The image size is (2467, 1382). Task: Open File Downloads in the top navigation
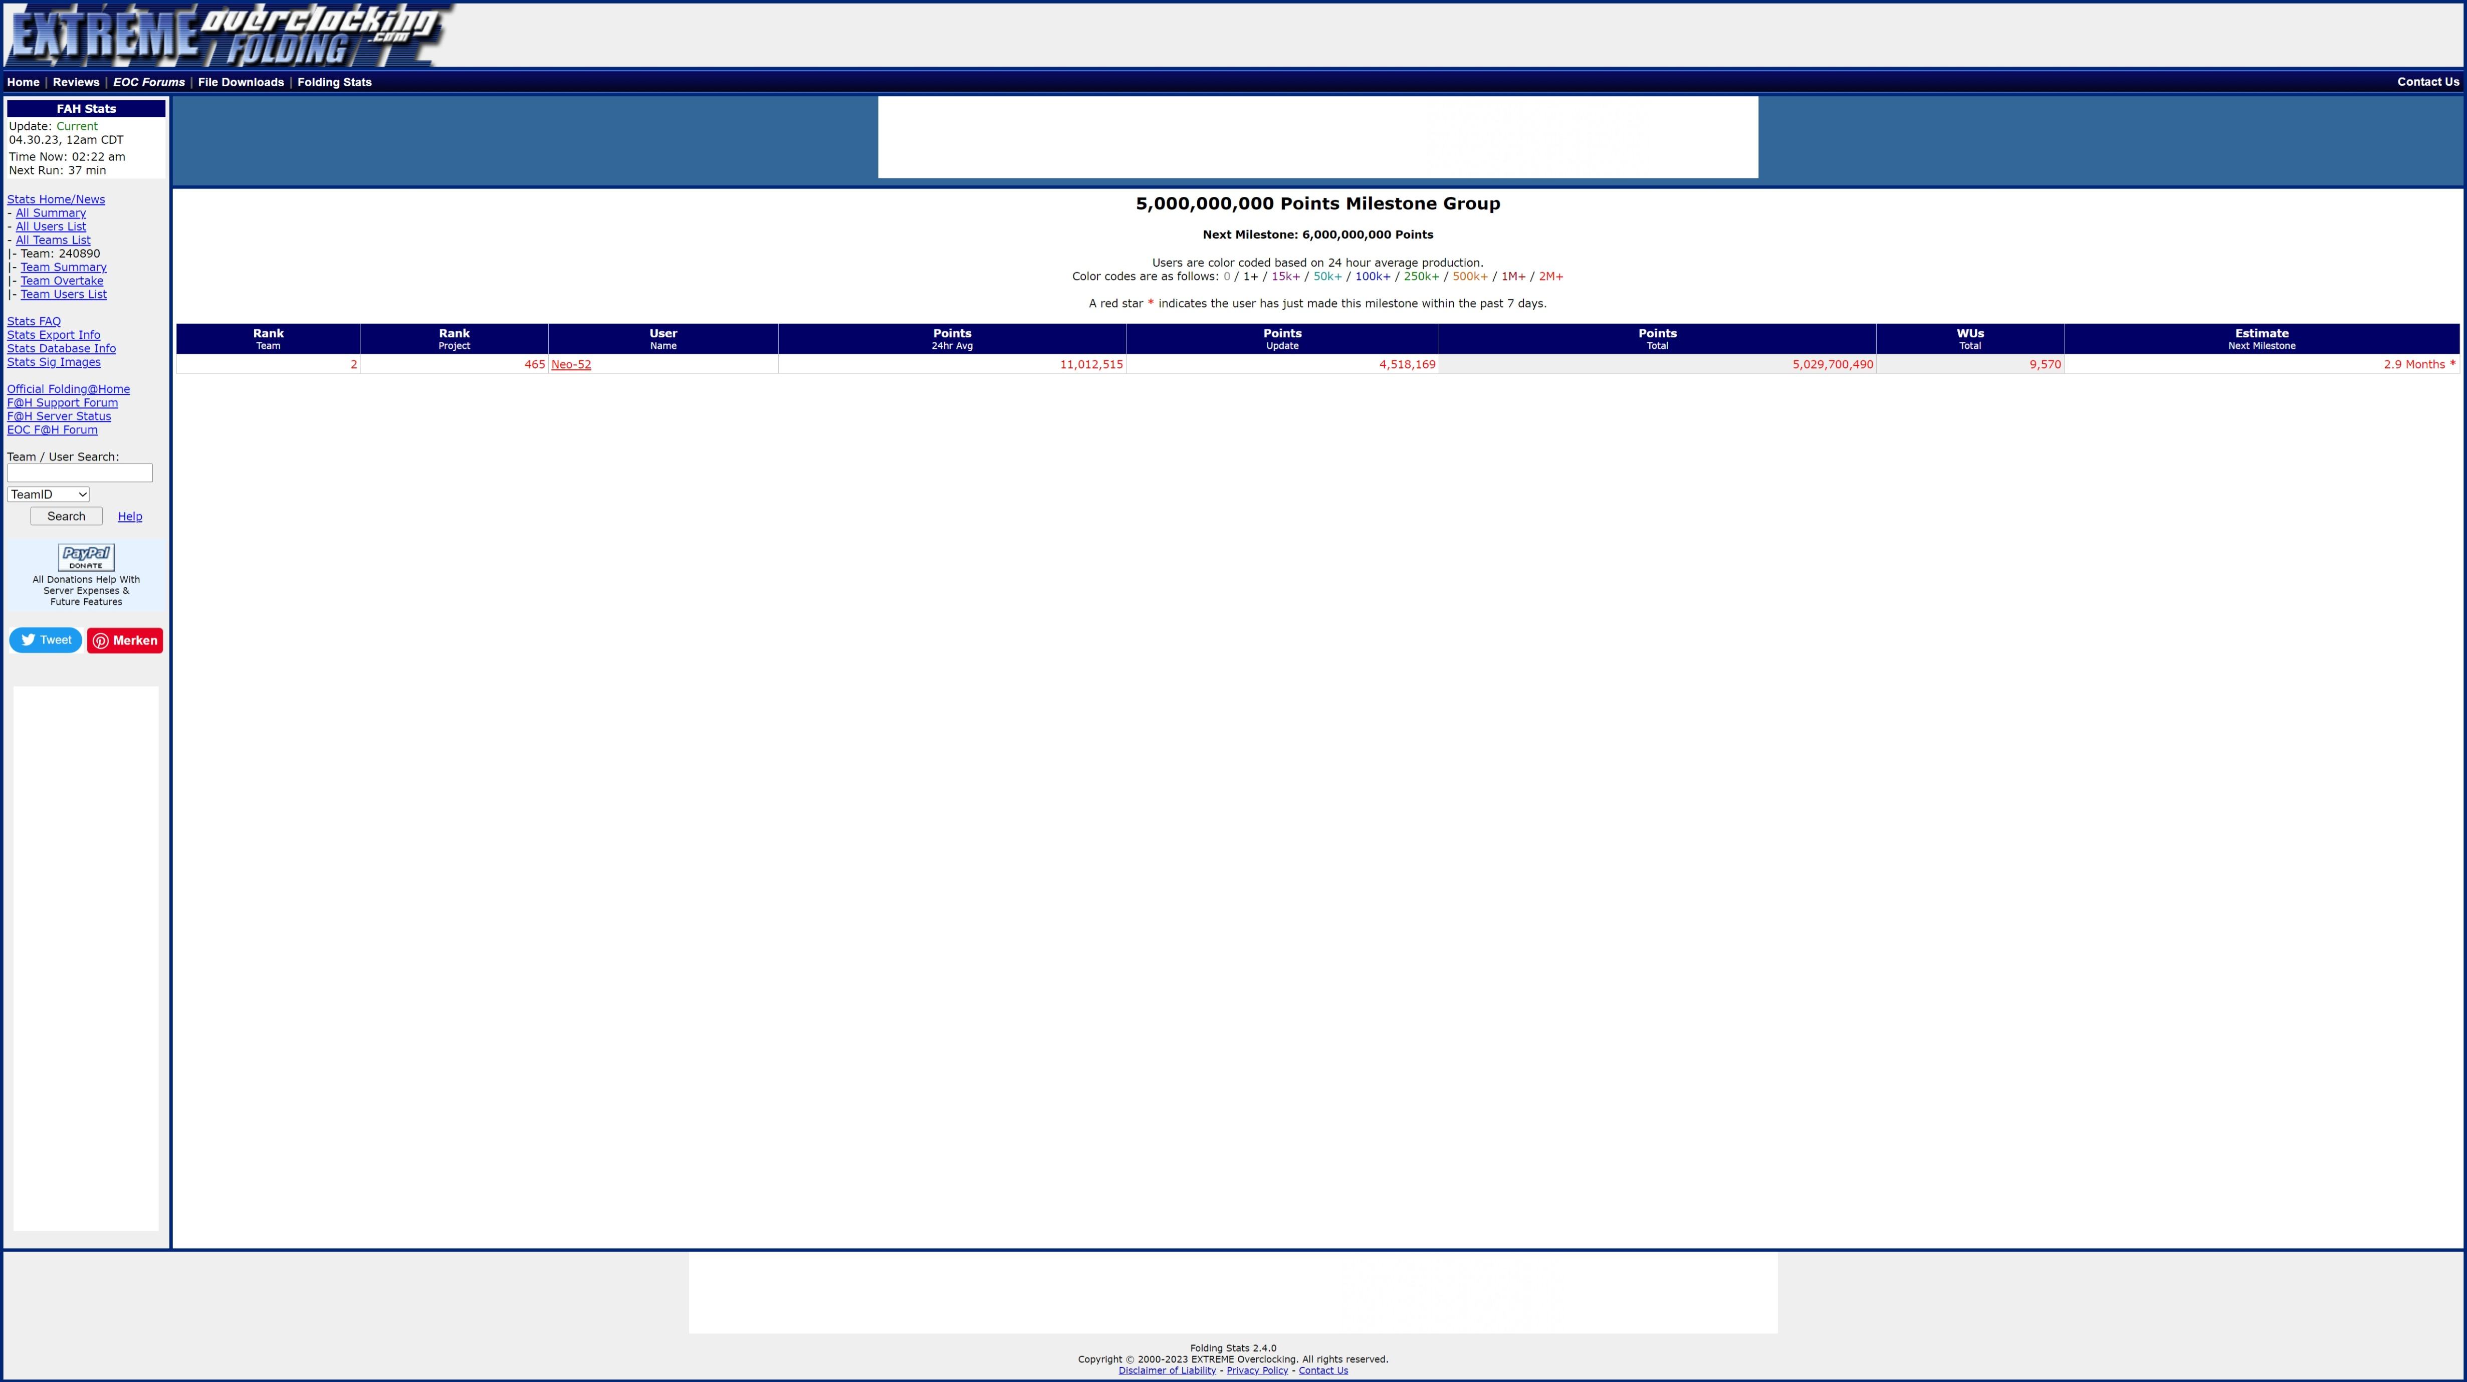click(242, 82)
